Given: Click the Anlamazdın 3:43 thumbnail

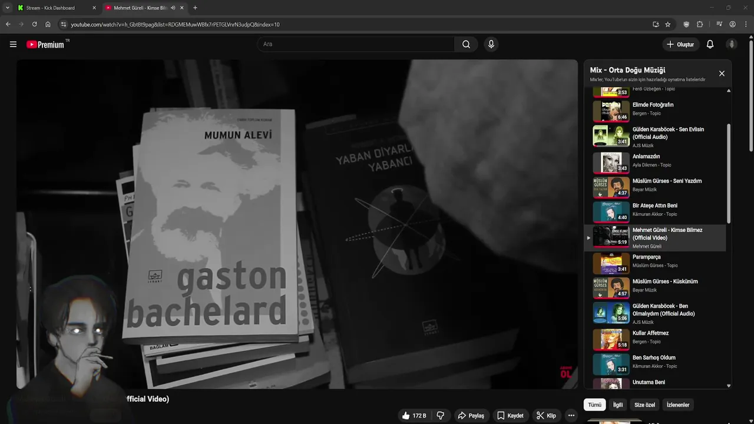Looking at the screenshot, I should coord(611,163).
